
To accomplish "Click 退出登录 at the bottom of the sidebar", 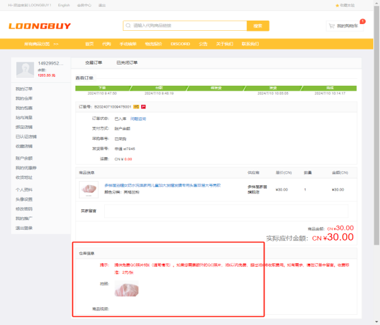I will click(24, 228).
